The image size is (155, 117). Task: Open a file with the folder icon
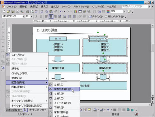pos(8,11)
